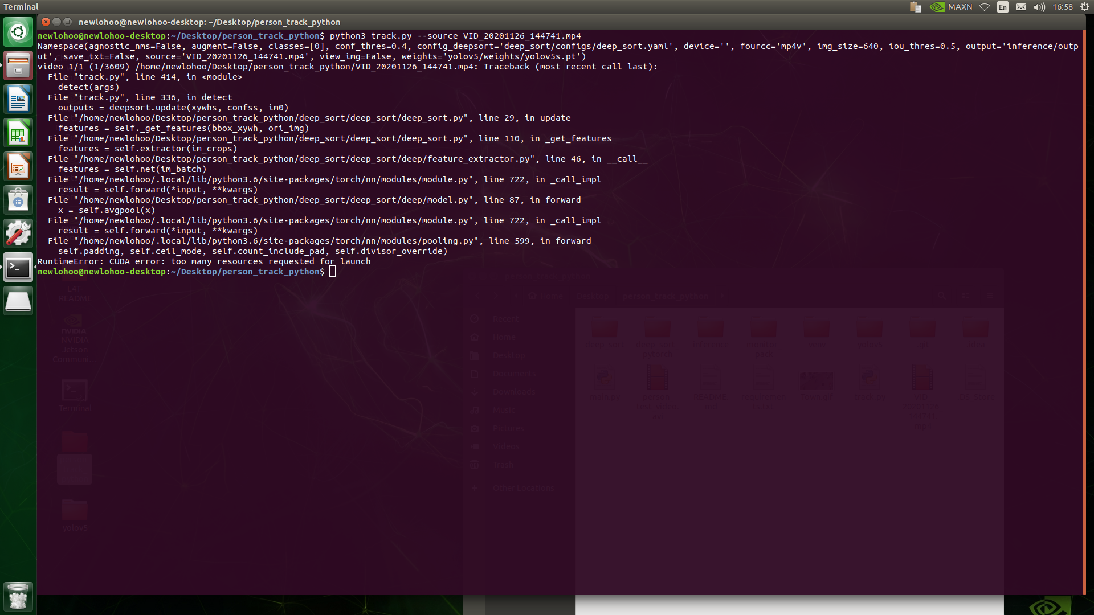This screenshot has width=1094, height=615.
Task: Open Ubuntu Software from the dock
Action: [x=18, y=199]
